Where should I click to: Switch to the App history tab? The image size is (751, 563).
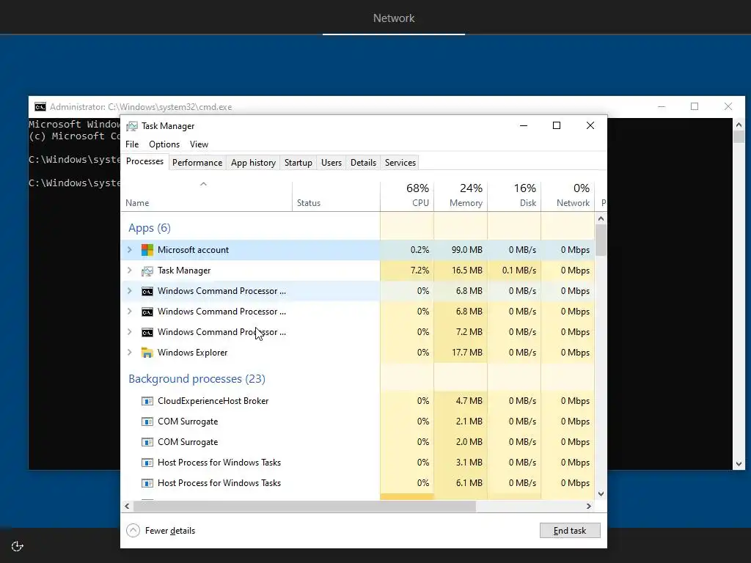coord(253,163)
